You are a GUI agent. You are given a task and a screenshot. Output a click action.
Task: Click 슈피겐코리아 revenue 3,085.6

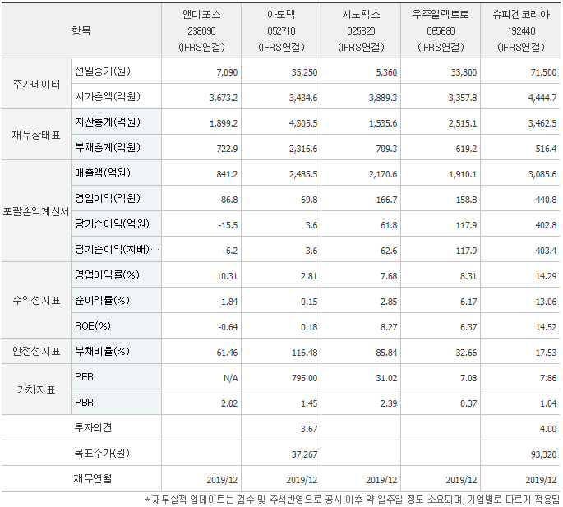pyautogui.click(x=542, y=174)
